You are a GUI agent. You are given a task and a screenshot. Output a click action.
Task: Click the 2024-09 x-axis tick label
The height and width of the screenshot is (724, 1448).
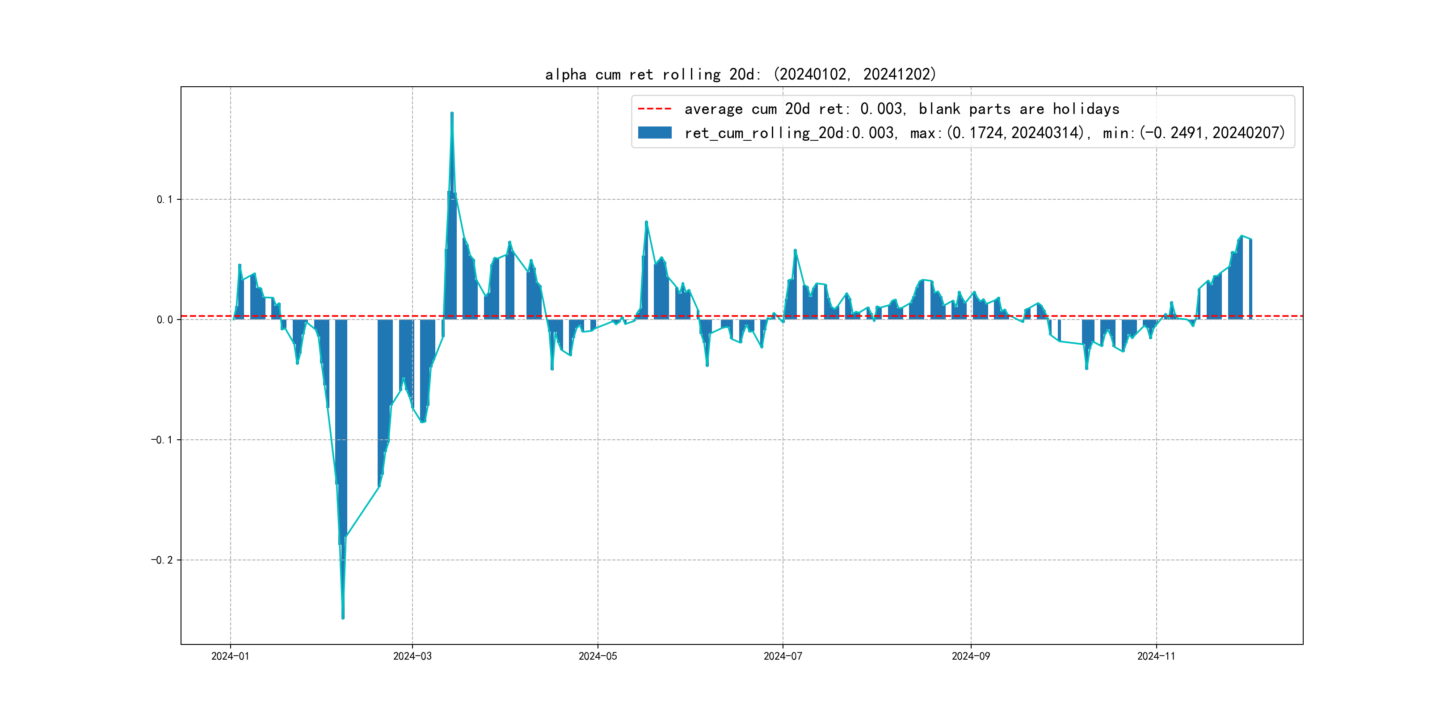[971, 656]
